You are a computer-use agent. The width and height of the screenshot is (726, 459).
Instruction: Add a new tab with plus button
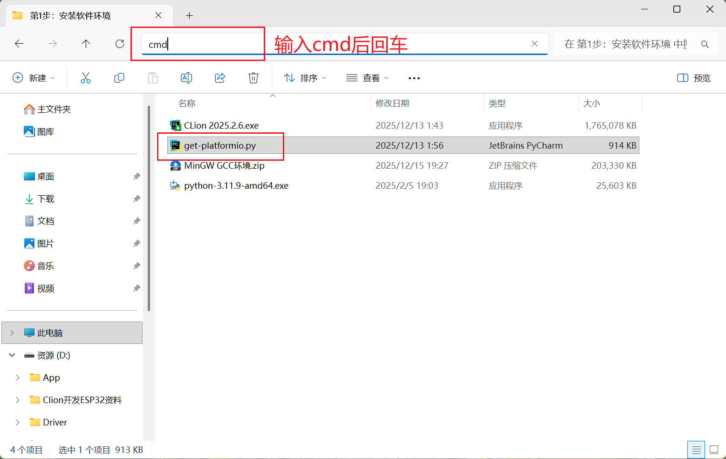pos(189,15)
